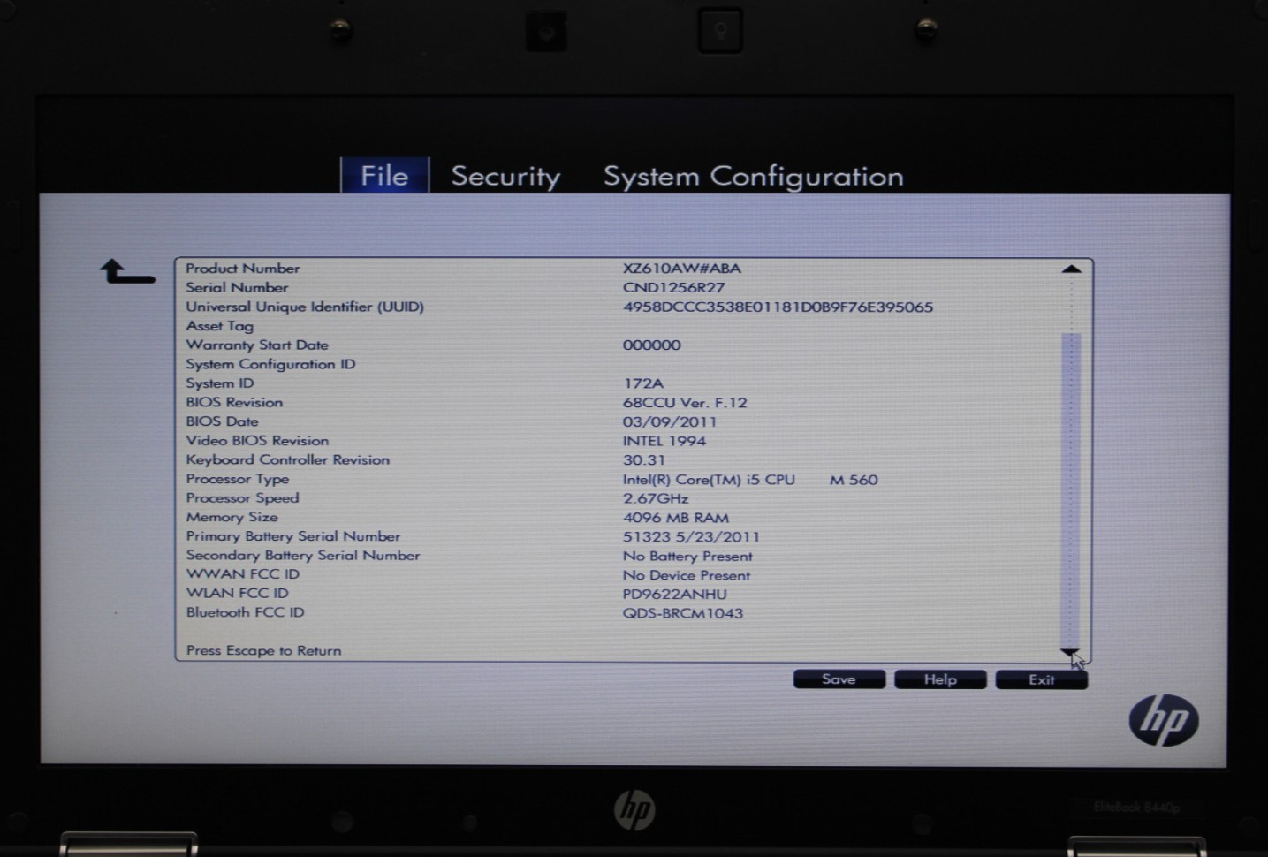Viewport: 1268px width, 857px height.
Task: Click memory value 4096 MB RAM
Action: pyautogui.click(x=676, y=518)
